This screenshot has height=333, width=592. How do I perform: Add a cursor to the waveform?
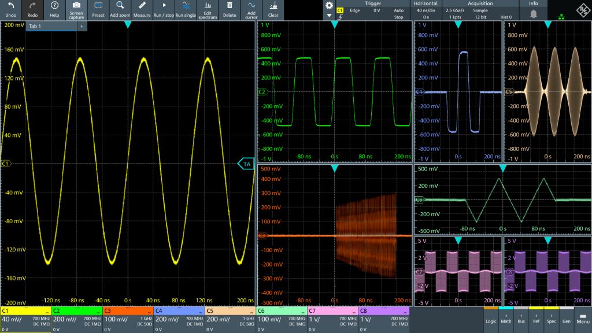point(251,10)
